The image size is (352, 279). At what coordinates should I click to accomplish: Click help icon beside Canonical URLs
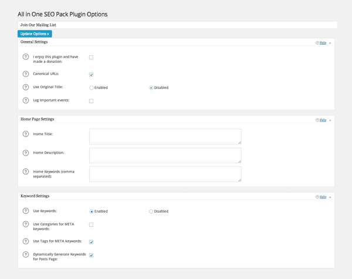click(x=26, y=74)
